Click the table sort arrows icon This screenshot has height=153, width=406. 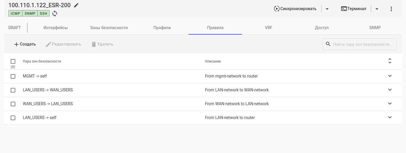[x=390, y=61]
